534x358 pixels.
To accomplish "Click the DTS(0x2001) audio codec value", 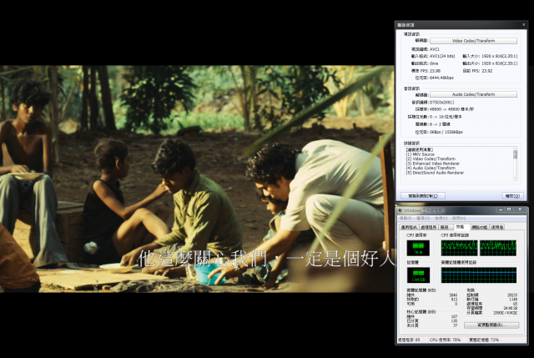I will pos(441,102).
